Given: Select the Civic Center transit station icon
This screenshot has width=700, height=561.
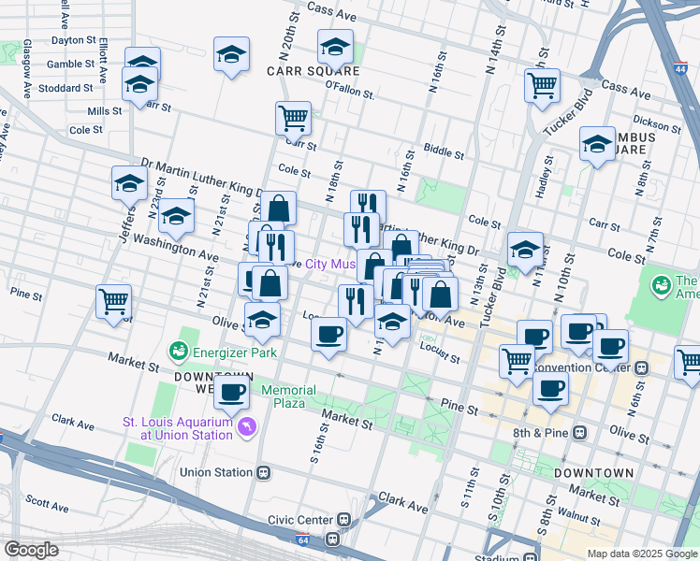Looking at the screenshot, I should click(344, 520).
